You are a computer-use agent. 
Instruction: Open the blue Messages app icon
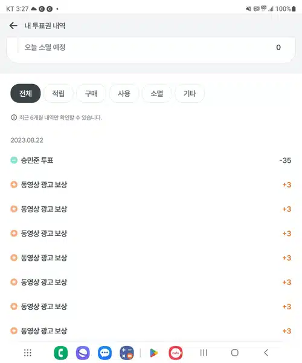coord(104,353)
